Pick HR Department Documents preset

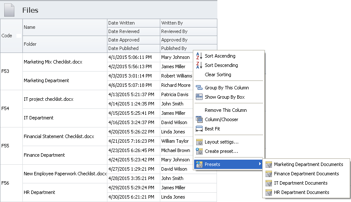[x=301, y=192]
